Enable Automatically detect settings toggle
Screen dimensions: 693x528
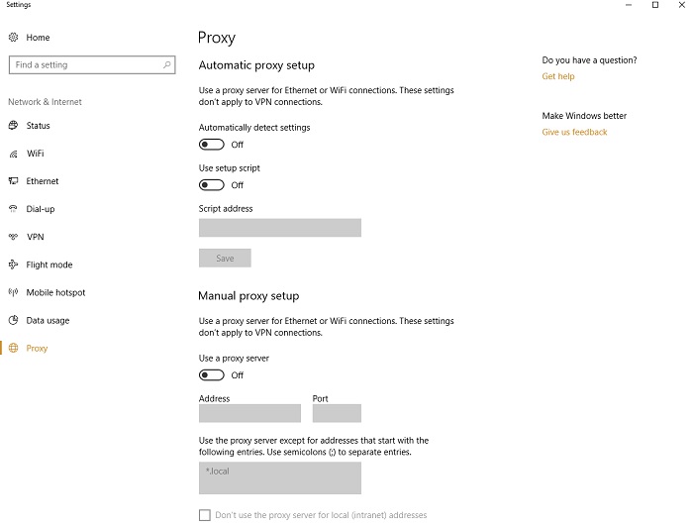click(211, 145)
